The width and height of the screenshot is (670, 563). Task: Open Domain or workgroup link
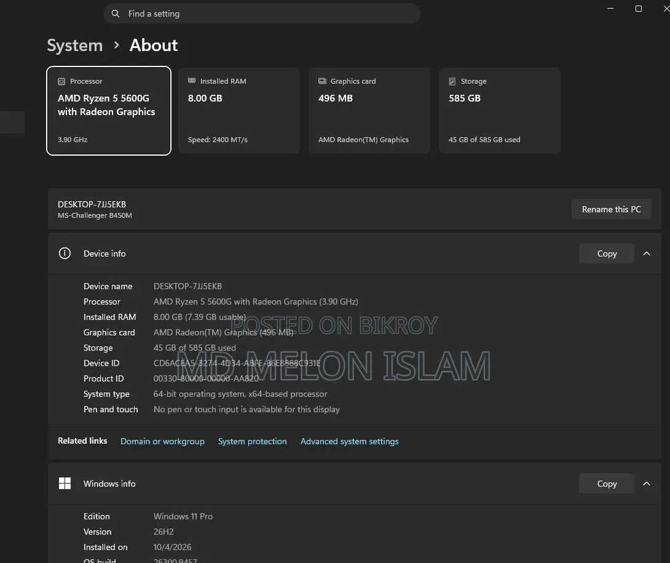click(162, 441)
